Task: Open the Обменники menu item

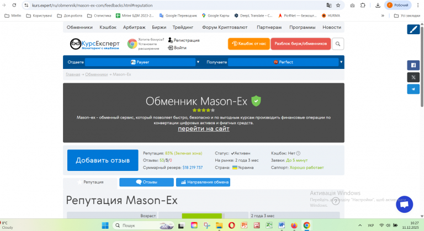Action: 79,27
